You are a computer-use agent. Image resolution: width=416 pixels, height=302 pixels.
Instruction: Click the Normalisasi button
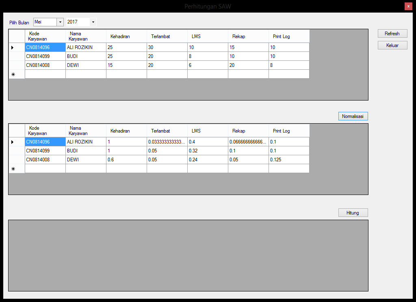coord(353,116)
